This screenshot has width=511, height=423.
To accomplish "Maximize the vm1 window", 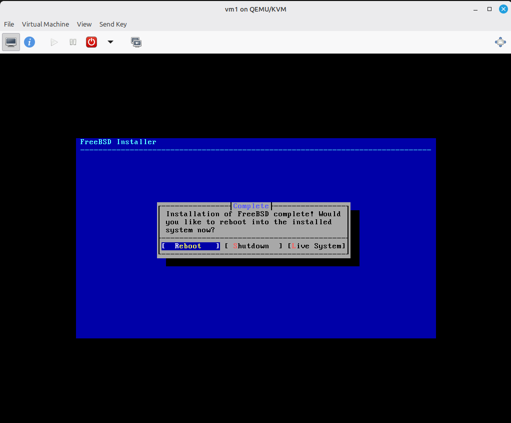I will 489,9.
